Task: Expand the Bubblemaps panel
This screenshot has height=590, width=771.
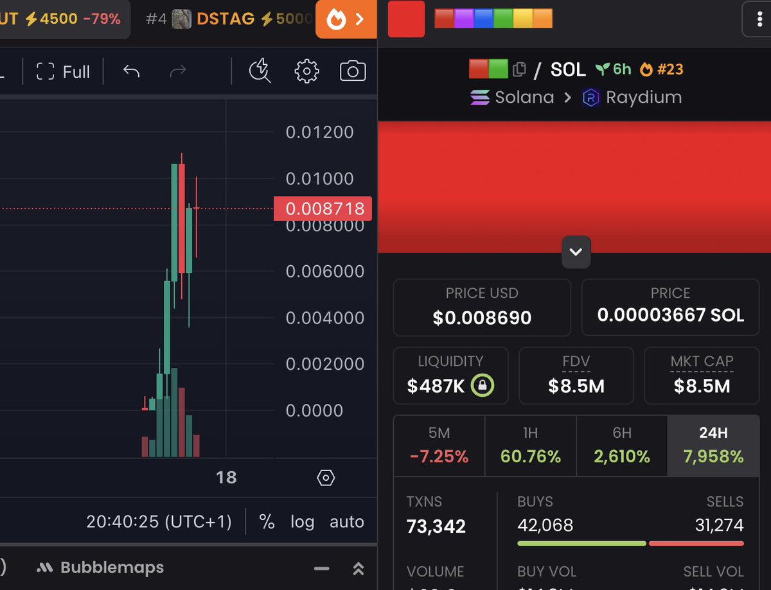Action: (x=358, y=568)
